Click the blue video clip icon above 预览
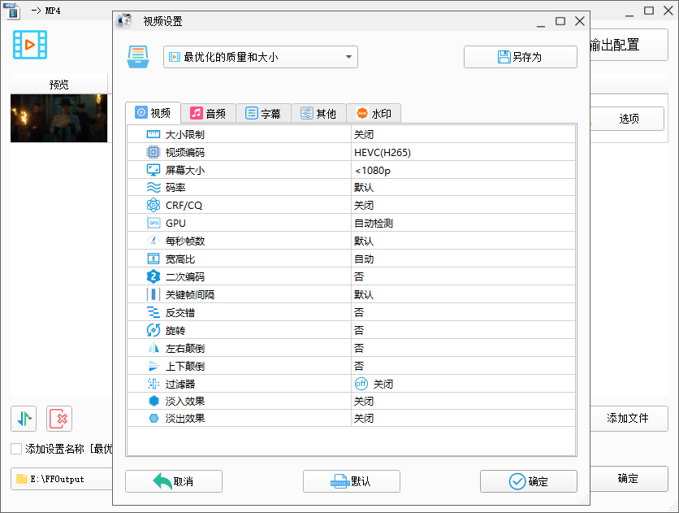The height and width of the screenshot is (513, 679). pyautogui.click(x=30, y=46)
